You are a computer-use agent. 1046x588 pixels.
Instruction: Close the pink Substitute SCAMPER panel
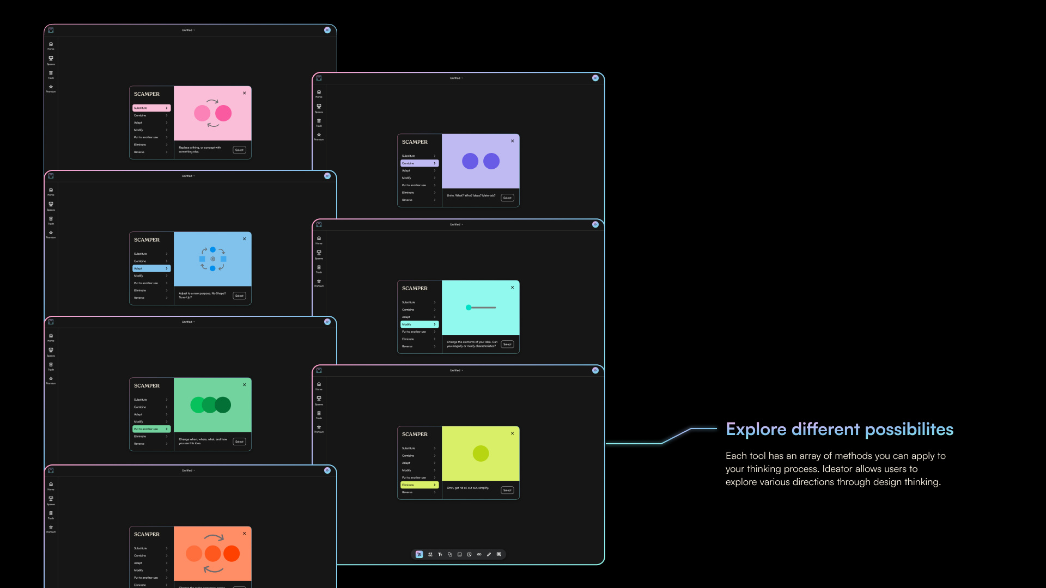[244, 93]
